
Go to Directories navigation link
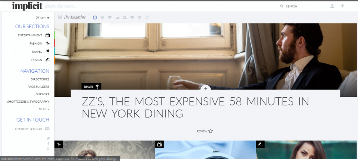click(40, 79)
